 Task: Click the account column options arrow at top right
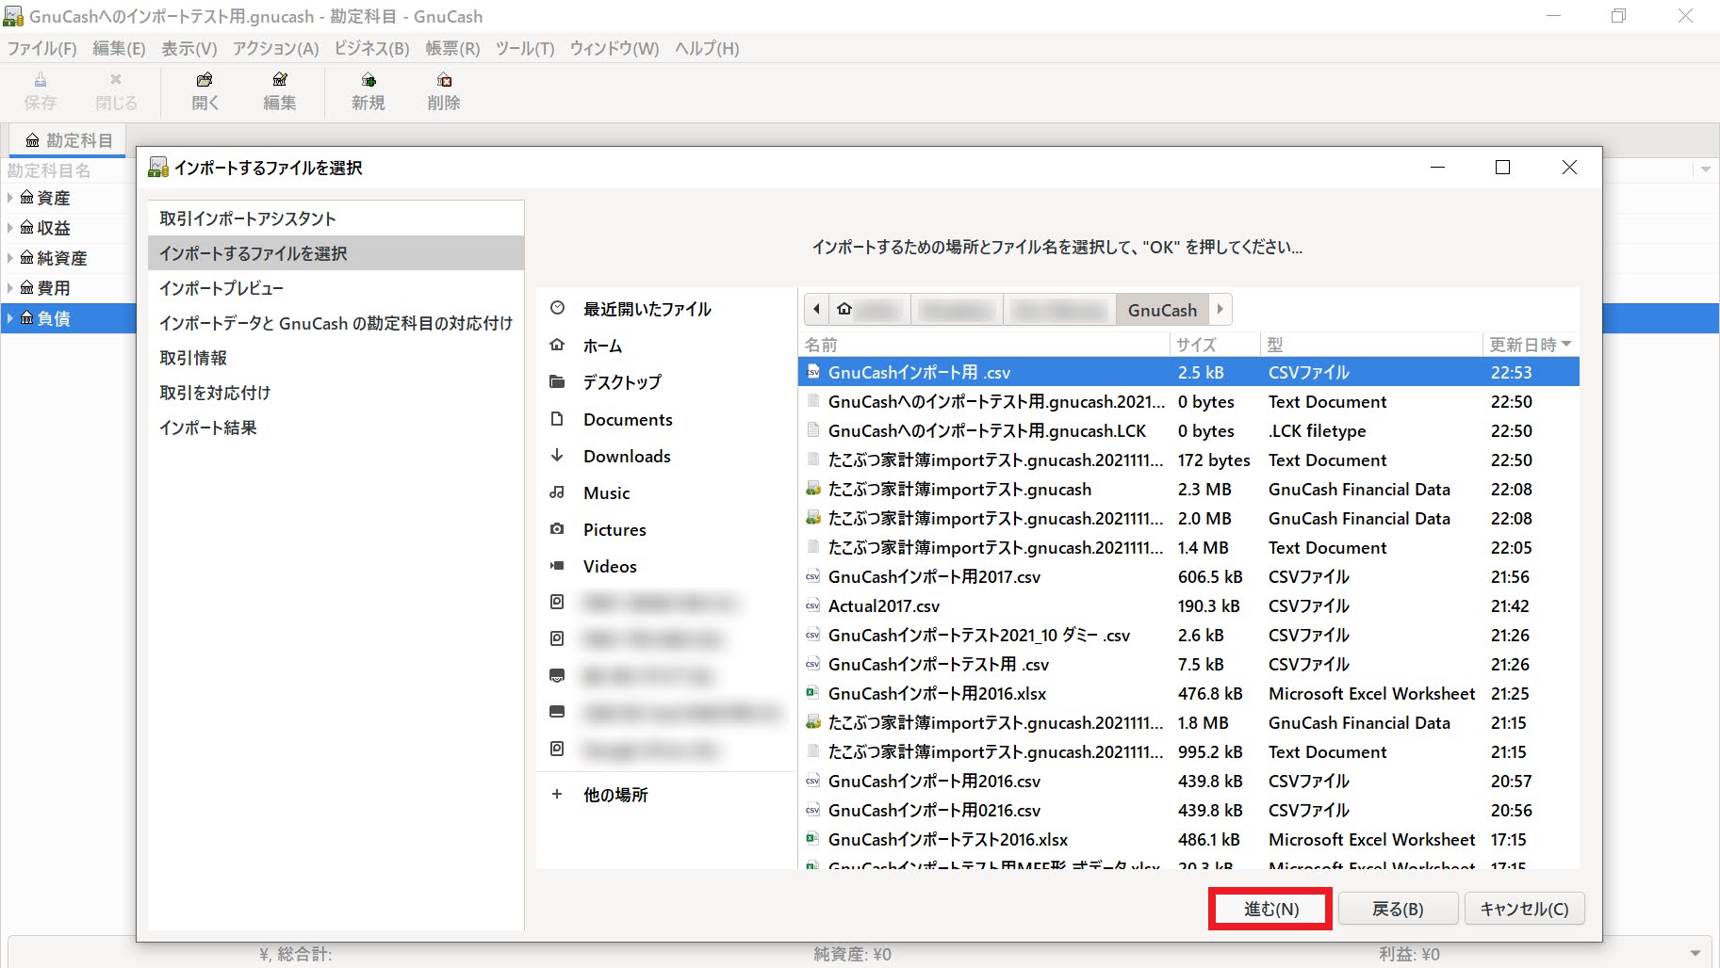tap(1705, 170)
